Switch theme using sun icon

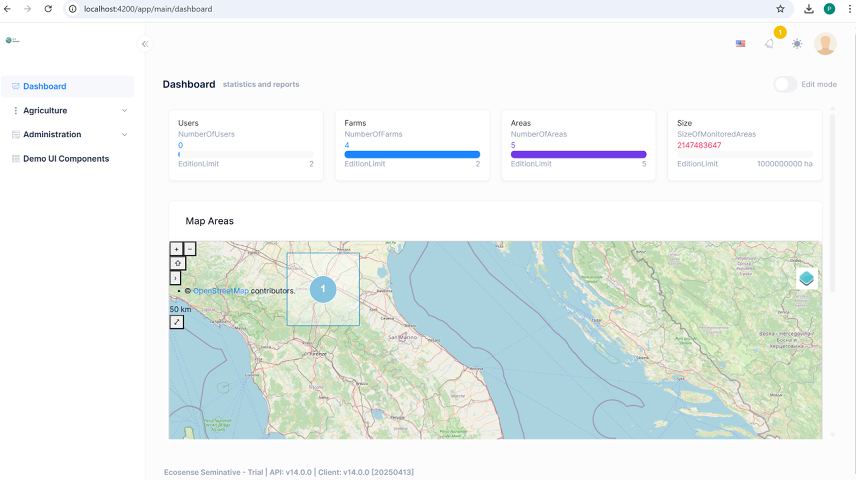coord(797,44)
